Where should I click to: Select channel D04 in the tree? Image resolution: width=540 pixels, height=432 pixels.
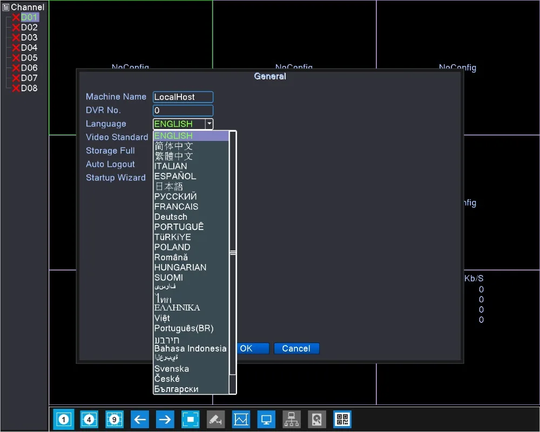pyautogui.click(x=29, y=48)
